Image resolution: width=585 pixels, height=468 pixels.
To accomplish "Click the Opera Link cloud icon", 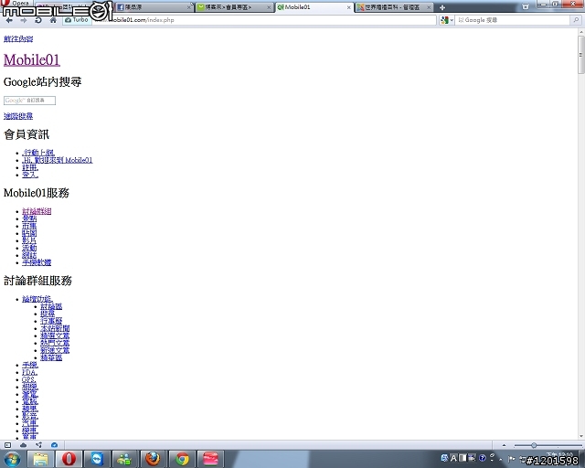I will click(x=23, y=445).
